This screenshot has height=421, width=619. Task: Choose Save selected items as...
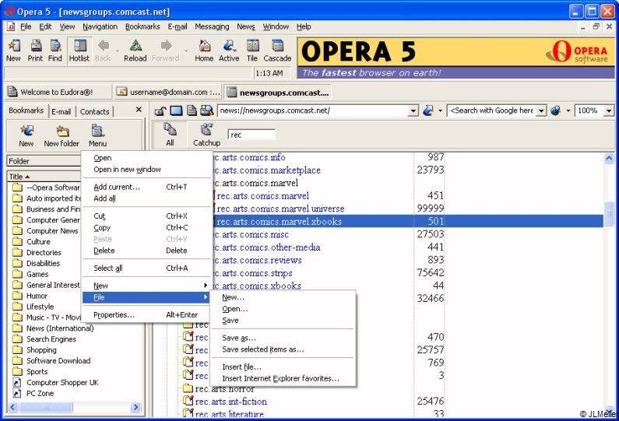283,349
